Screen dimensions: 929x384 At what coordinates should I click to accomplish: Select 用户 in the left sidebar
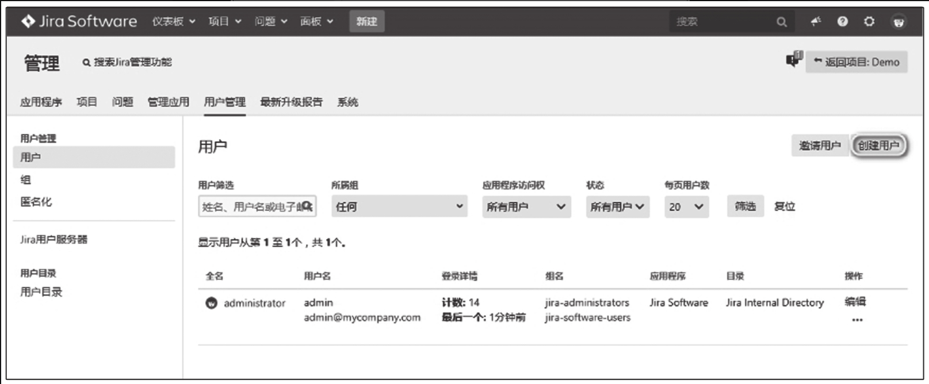pyautogui.click(x=94, y=157)
